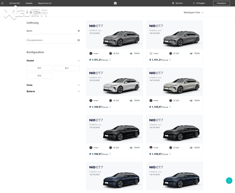The height and width of the screenshot is (193, 235).
Task: Click info icon beside beige ET7 price
Action: [x=170, y=107]
